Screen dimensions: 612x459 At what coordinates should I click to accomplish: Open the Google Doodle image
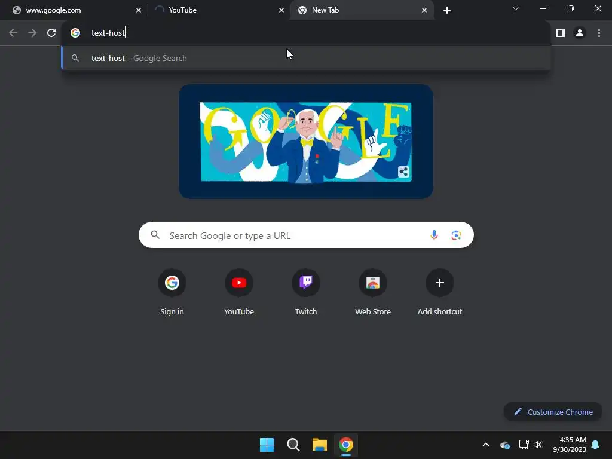pyautogui.click(x=305, y=142)
